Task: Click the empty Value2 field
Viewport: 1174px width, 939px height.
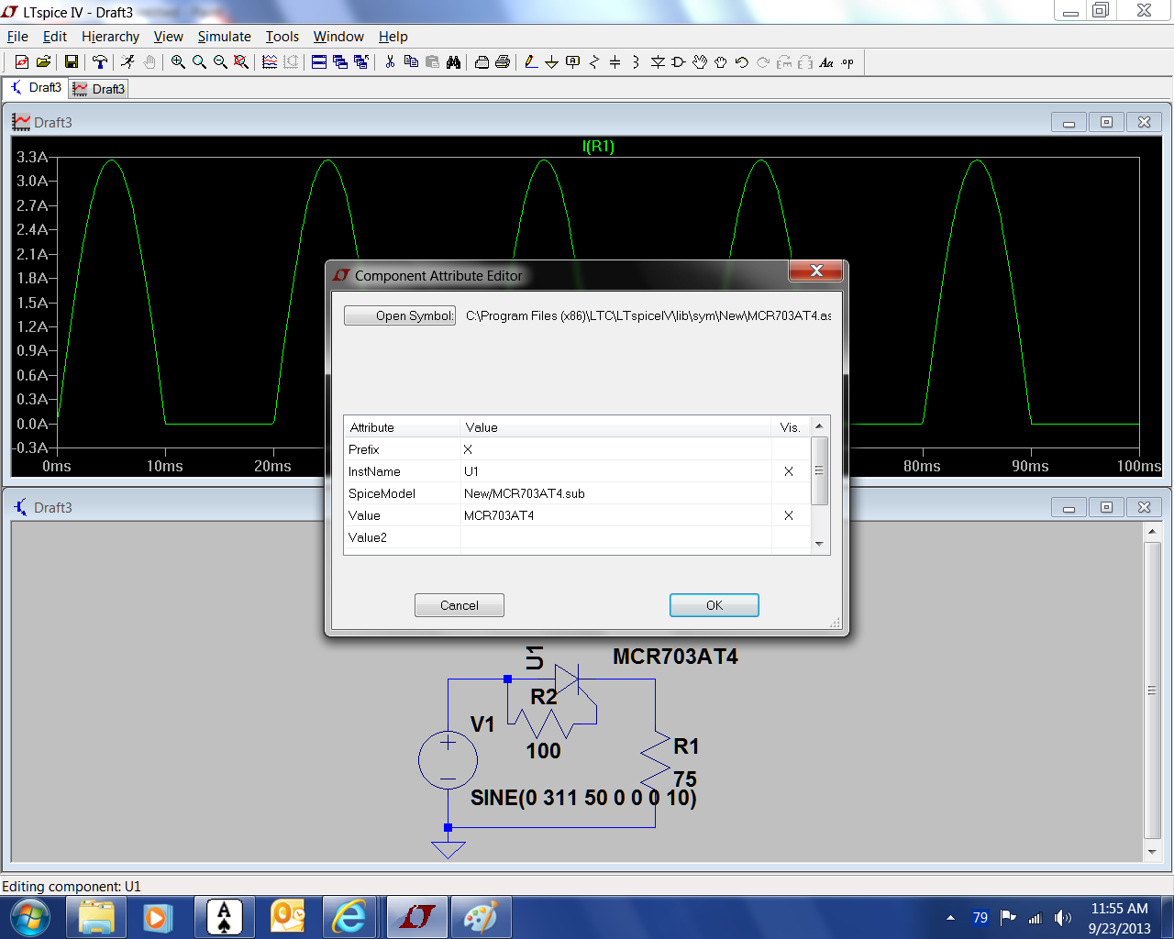Action: coord(615,537)
